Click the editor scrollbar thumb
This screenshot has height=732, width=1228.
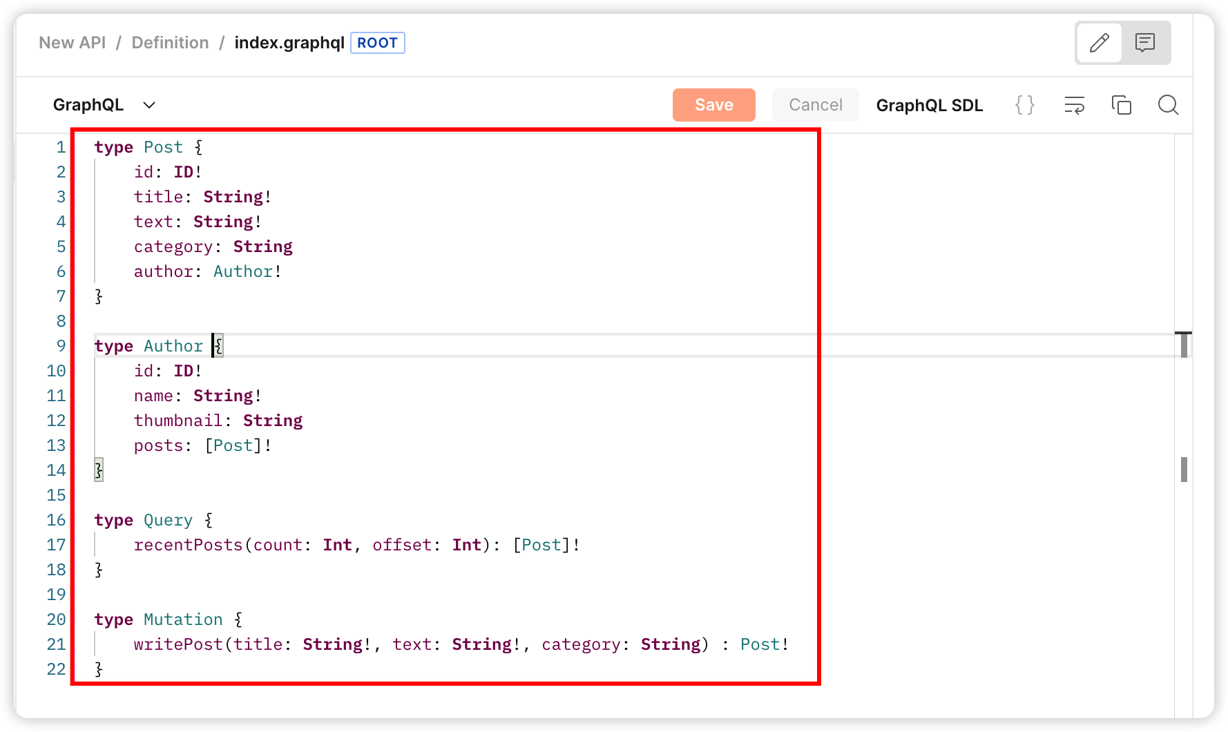pyautogui.click(x=1184, y=470)
